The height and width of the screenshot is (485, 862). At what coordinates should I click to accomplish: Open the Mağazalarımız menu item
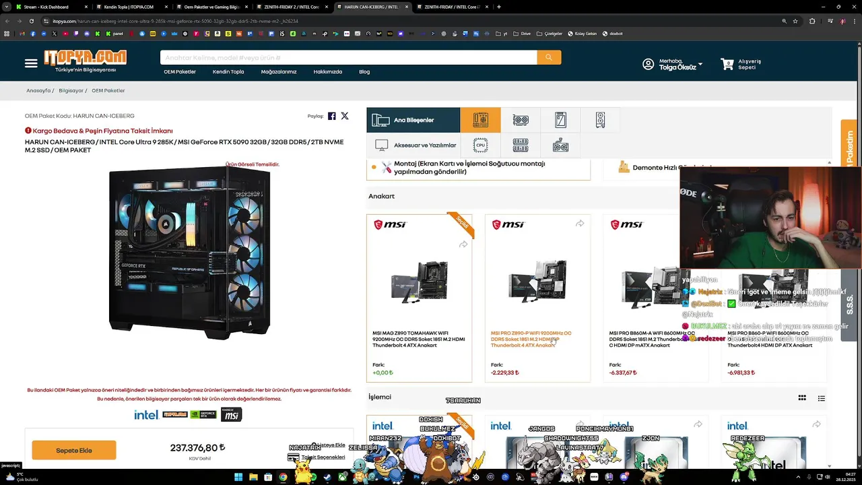(x=279, y=72)
